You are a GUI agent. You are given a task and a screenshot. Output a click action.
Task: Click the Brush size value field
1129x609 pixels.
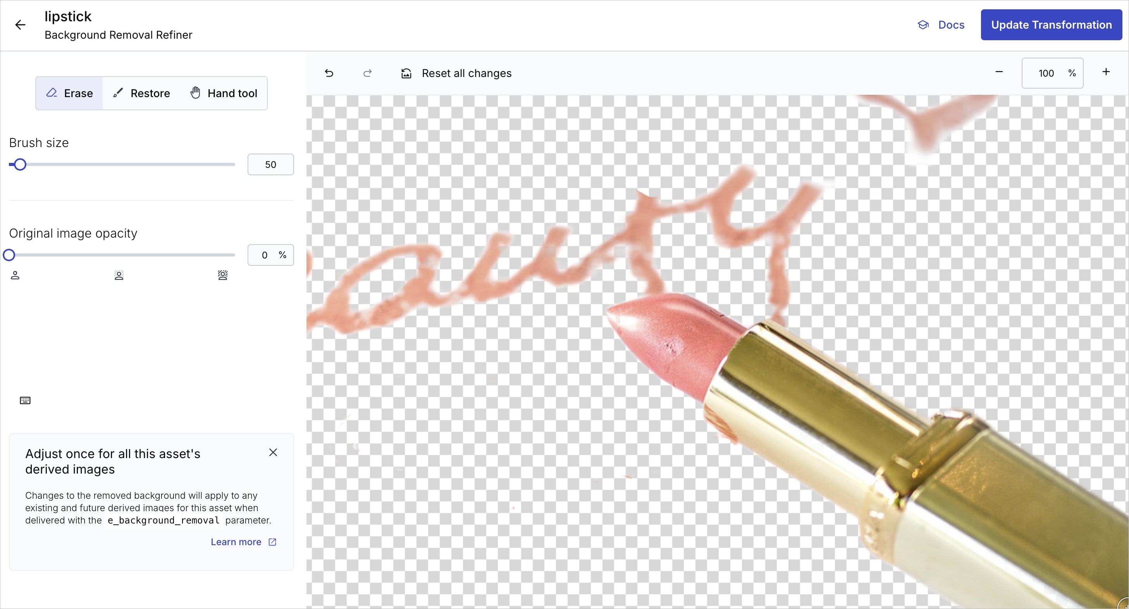coord(270,164)
